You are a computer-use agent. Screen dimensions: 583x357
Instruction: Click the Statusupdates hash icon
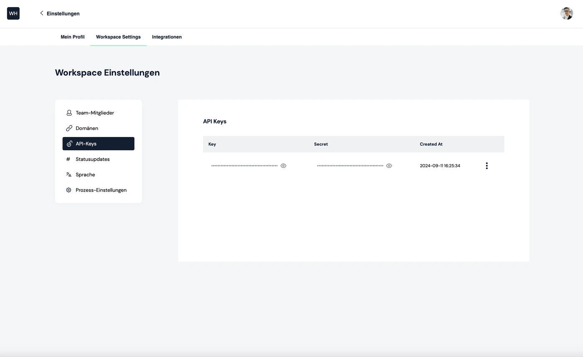(68, 159)
